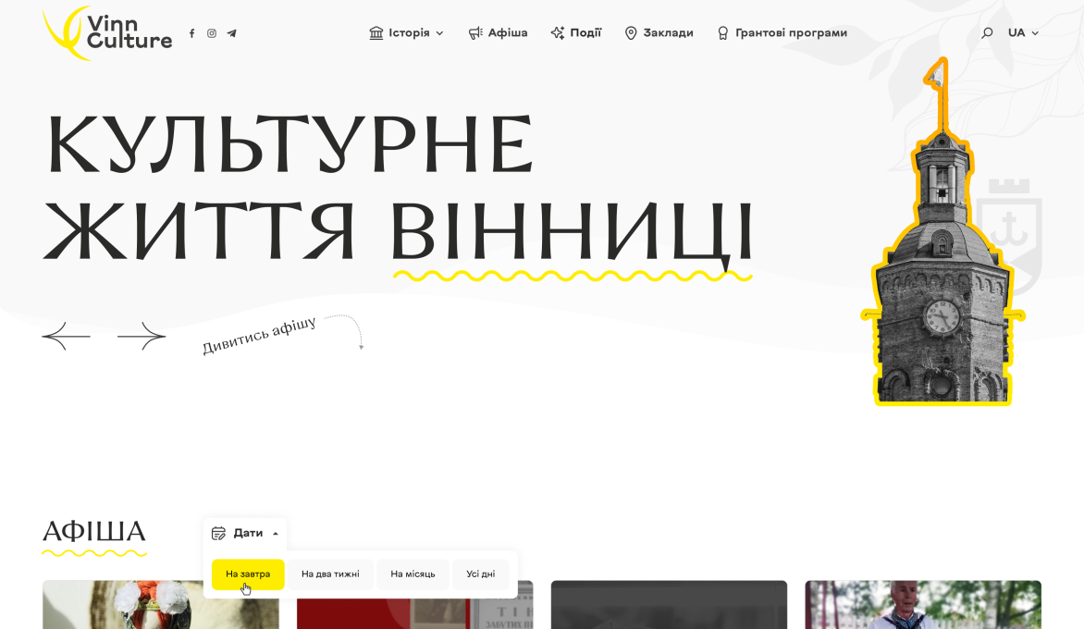Screen dimensions: 1084x629
Task: Select the На два тижні filter
Action: click(330, 574)
